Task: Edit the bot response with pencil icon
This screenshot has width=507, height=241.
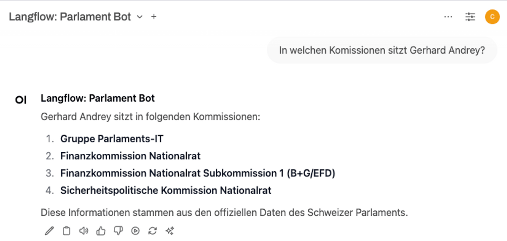Action: (x=49, y=231)
